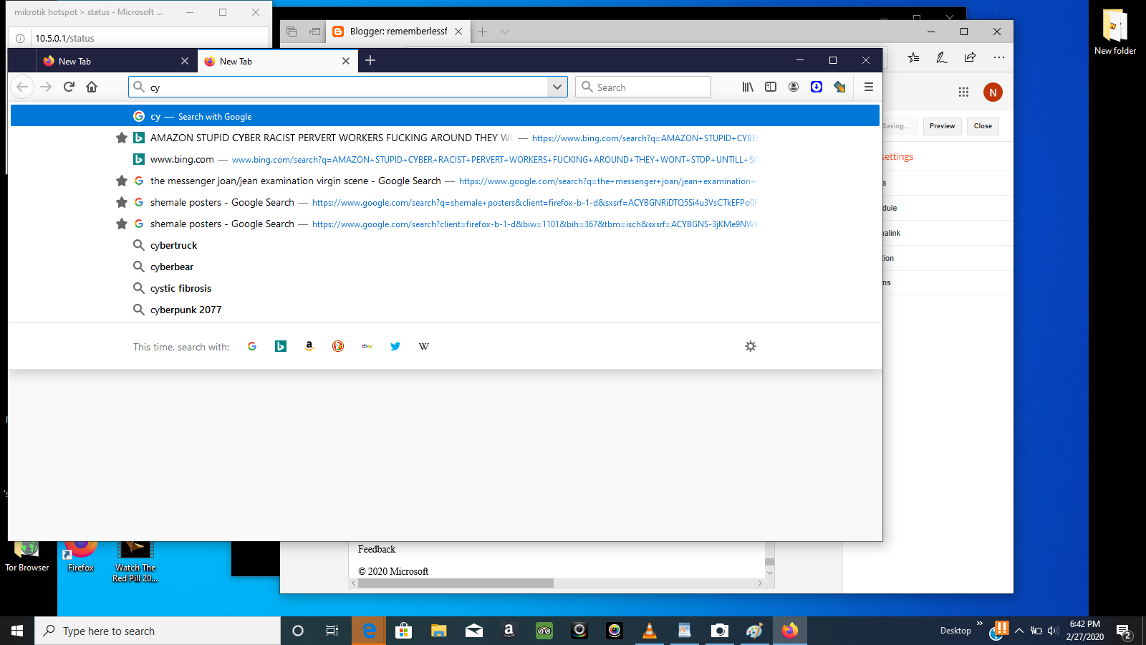This screenshot has width=1146, height=645.
Task: Click the rightmost Firefox extension icon
Action: click(x=839, y=87)
